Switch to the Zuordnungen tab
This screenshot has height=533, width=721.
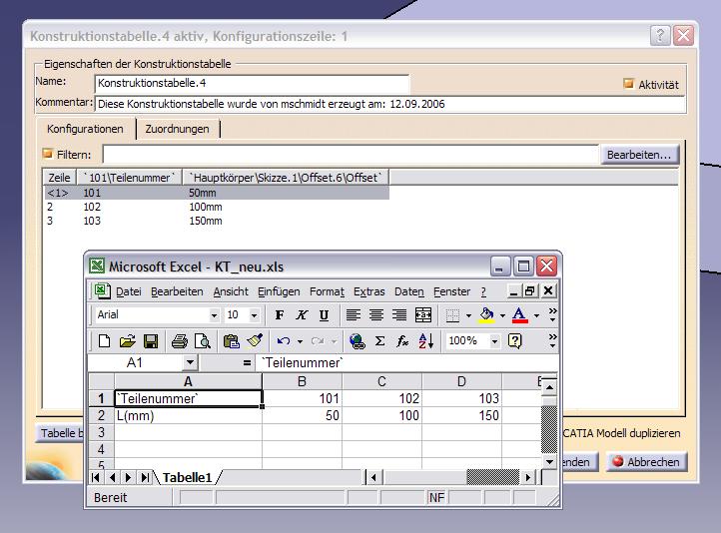click(x=178, y=129)
